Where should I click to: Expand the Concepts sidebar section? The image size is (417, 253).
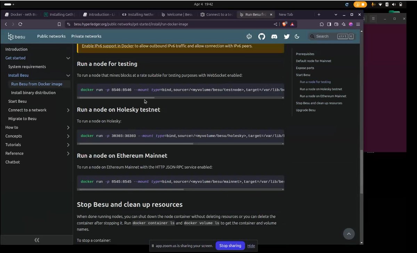click(x=68, y=136)
